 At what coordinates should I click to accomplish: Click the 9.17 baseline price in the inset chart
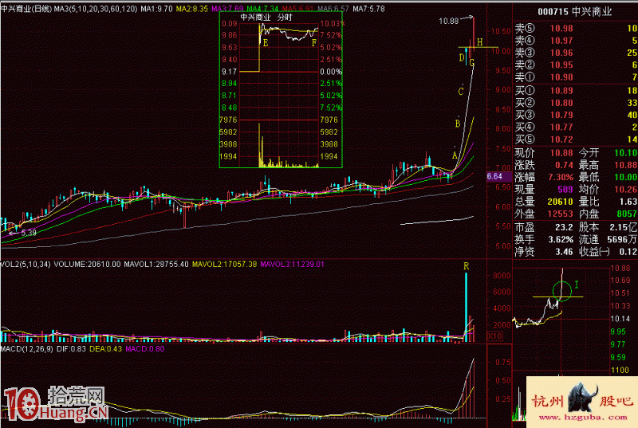[229, 72]
